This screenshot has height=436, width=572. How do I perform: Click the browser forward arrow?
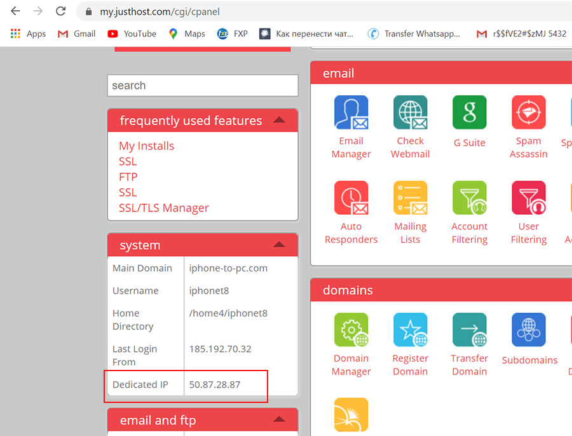point(38,11)
